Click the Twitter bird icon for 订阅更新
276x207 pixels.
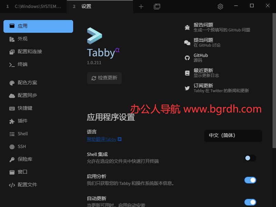click(x=187, y=88)
